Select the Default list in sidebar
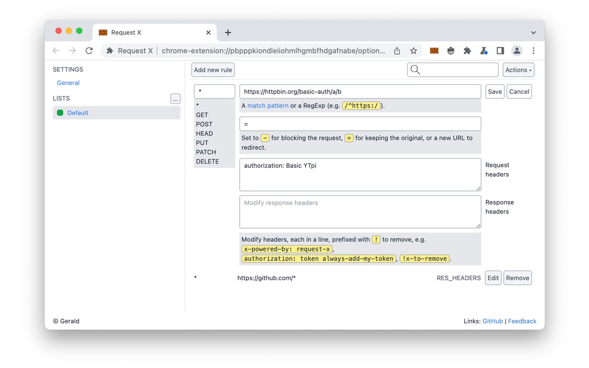The height and width of the screenshot is (368, 589). 116,113
